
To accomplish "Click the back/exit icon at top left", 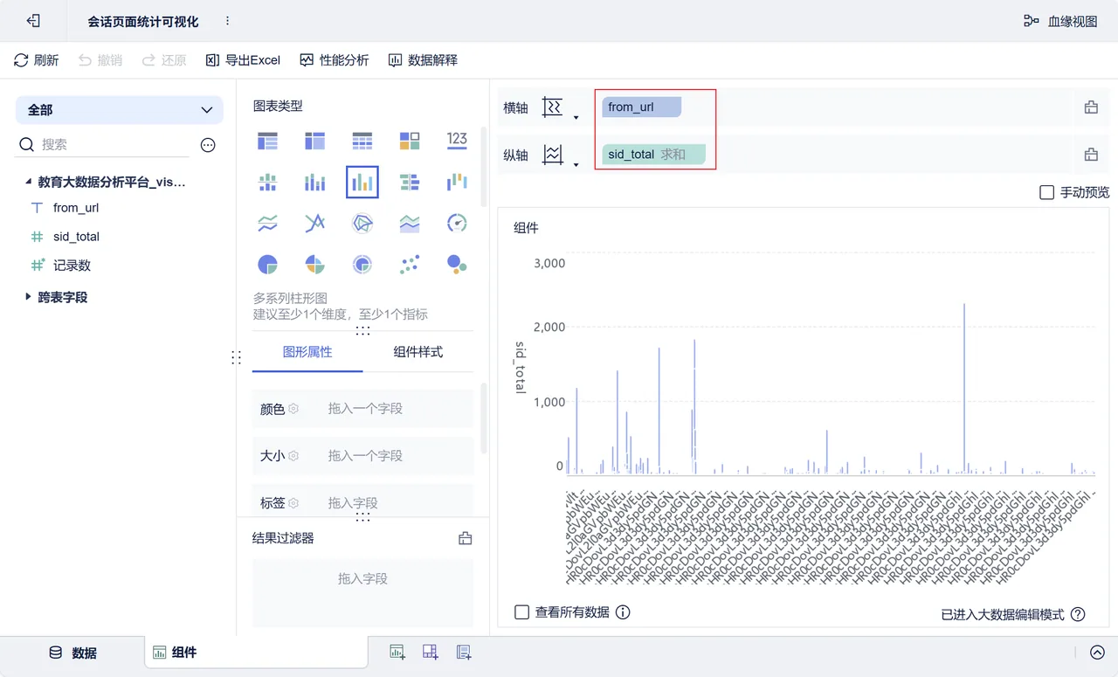I will coord(33,21).
